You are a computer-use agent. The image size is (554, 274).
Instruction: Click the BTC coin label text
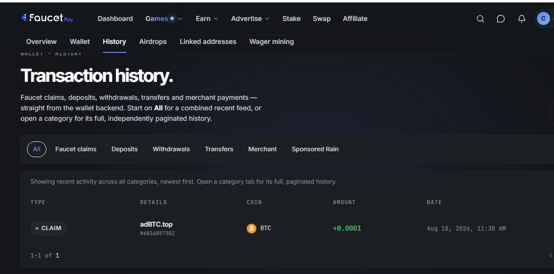click(266, 228)
